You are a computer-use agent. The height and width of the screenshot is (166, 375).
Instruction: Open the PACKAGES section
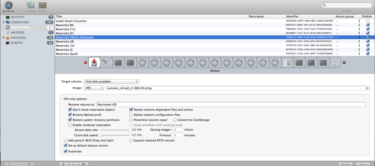pyautogui.click(x=18, y=38)
